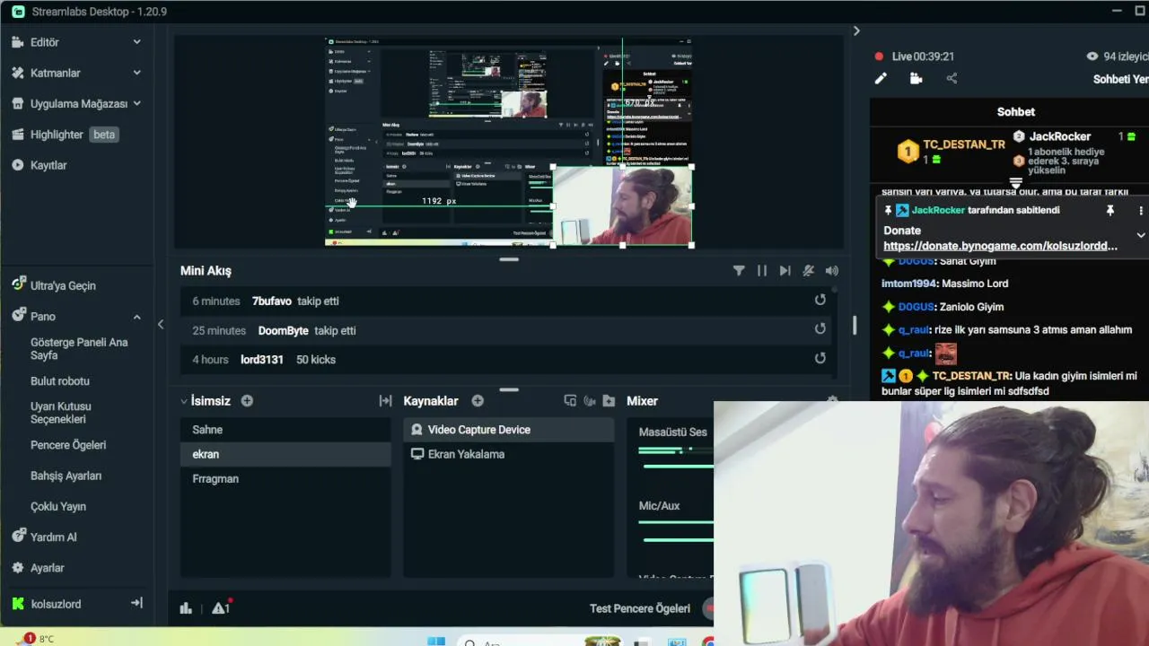The width and height of the screenshot is (1149, 646).
Task: Replay the 7bufavo follow alert
Action: (x=820, y=301)
